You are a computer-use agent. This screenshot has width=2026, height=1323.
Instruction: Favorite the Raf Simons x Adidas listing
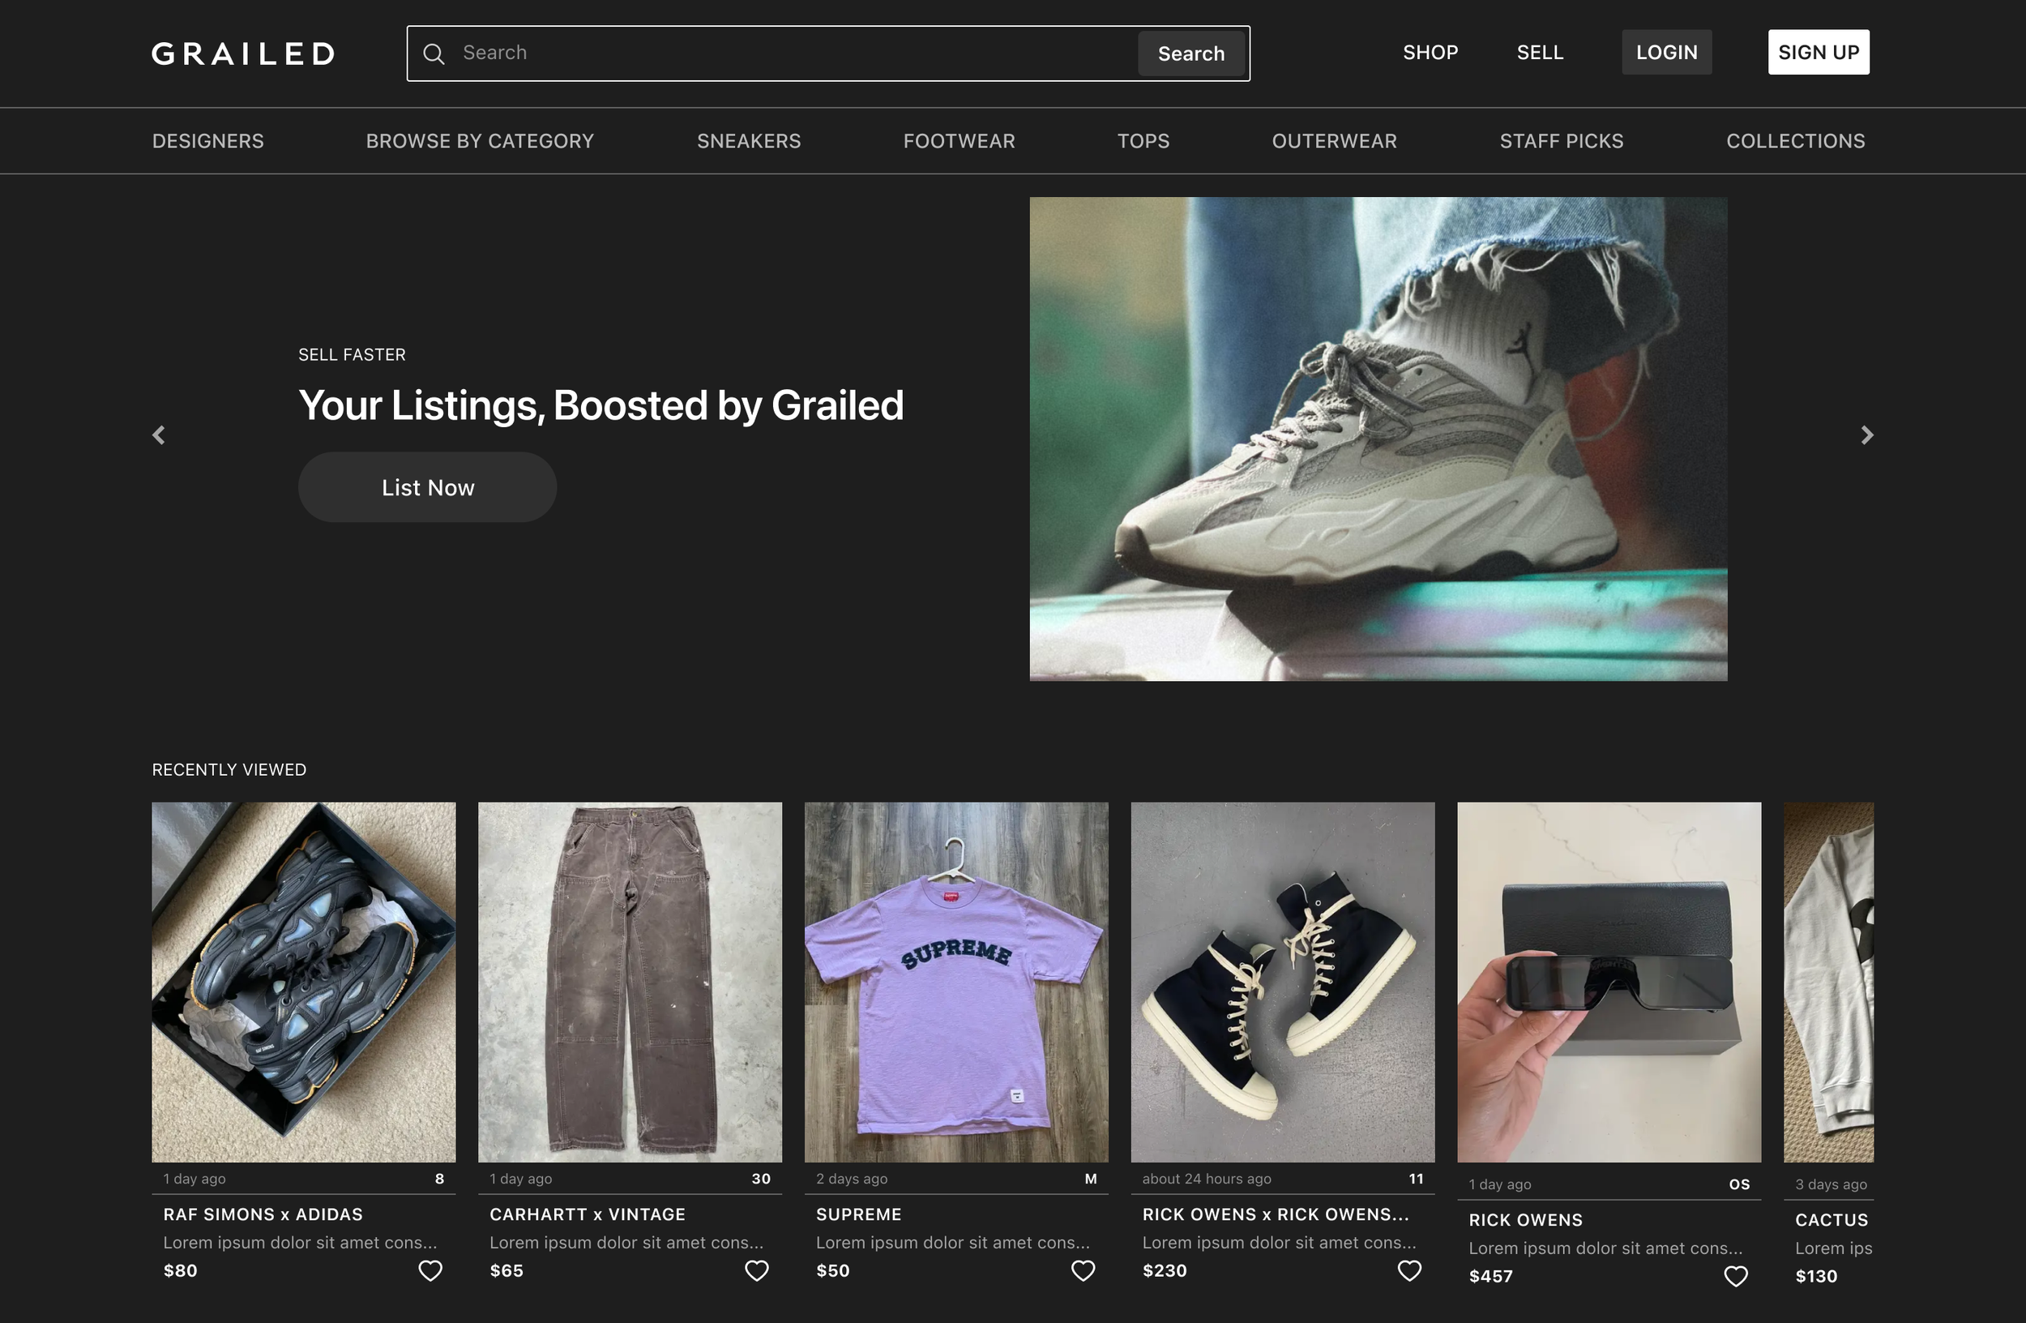pyautogui.click(x=430, y=1270)
